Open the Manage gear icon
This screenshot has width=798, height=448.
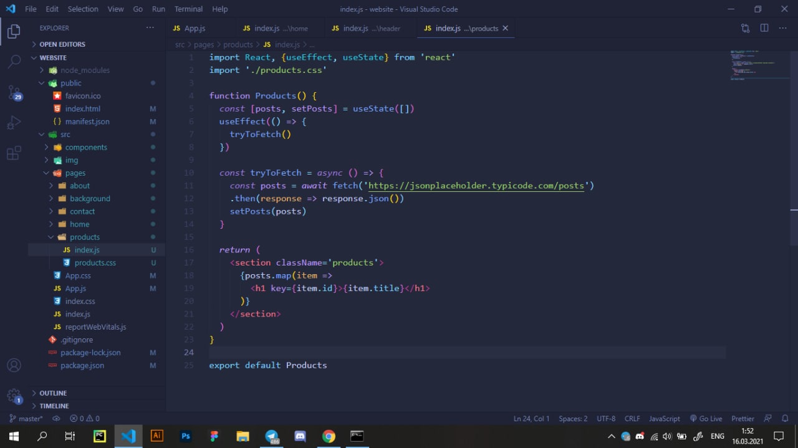coord(14,396)
